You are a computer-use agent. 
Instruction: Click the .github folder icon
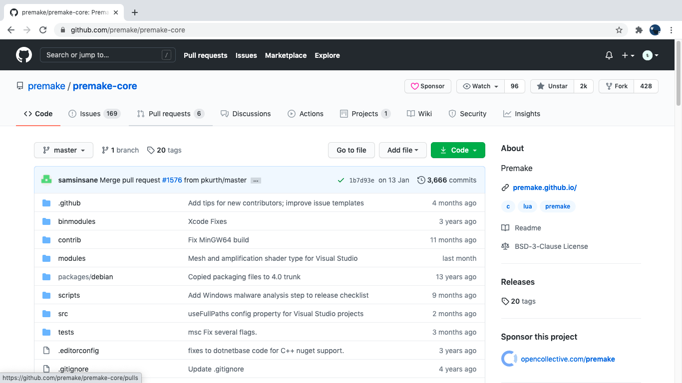pos(46,203)
